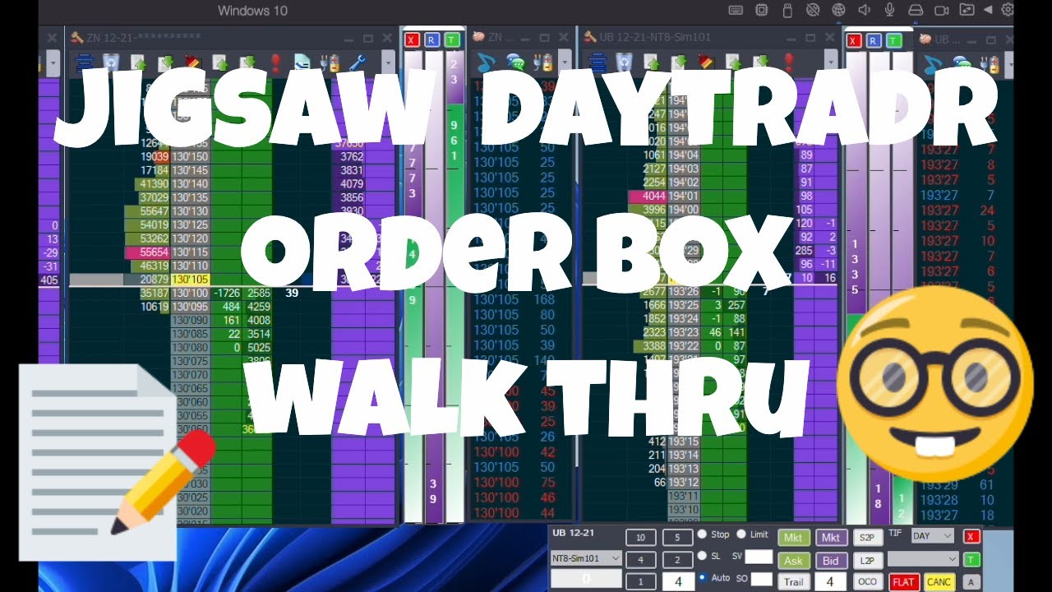Open the keyboard icon in the VM toolbar
Screen dimensions: 1052x592
736,10
